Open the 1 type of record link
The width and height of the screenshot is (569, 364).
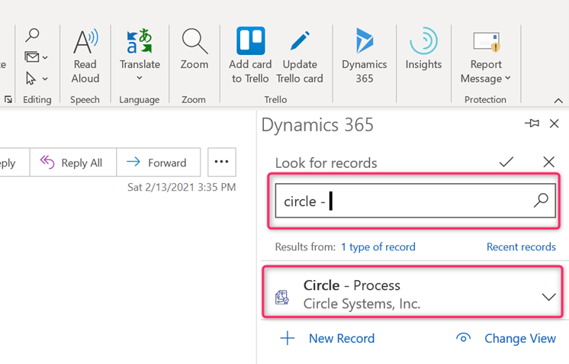click(378, 247)
